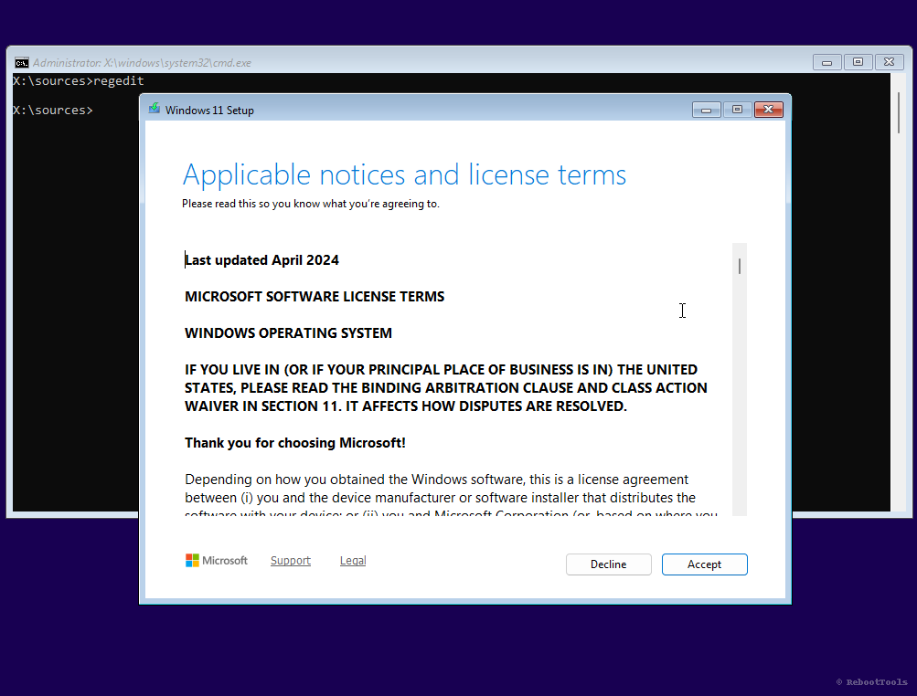Click the 'Applicable notices and license terms' title

pyautogui.click(x=405, y=174)
